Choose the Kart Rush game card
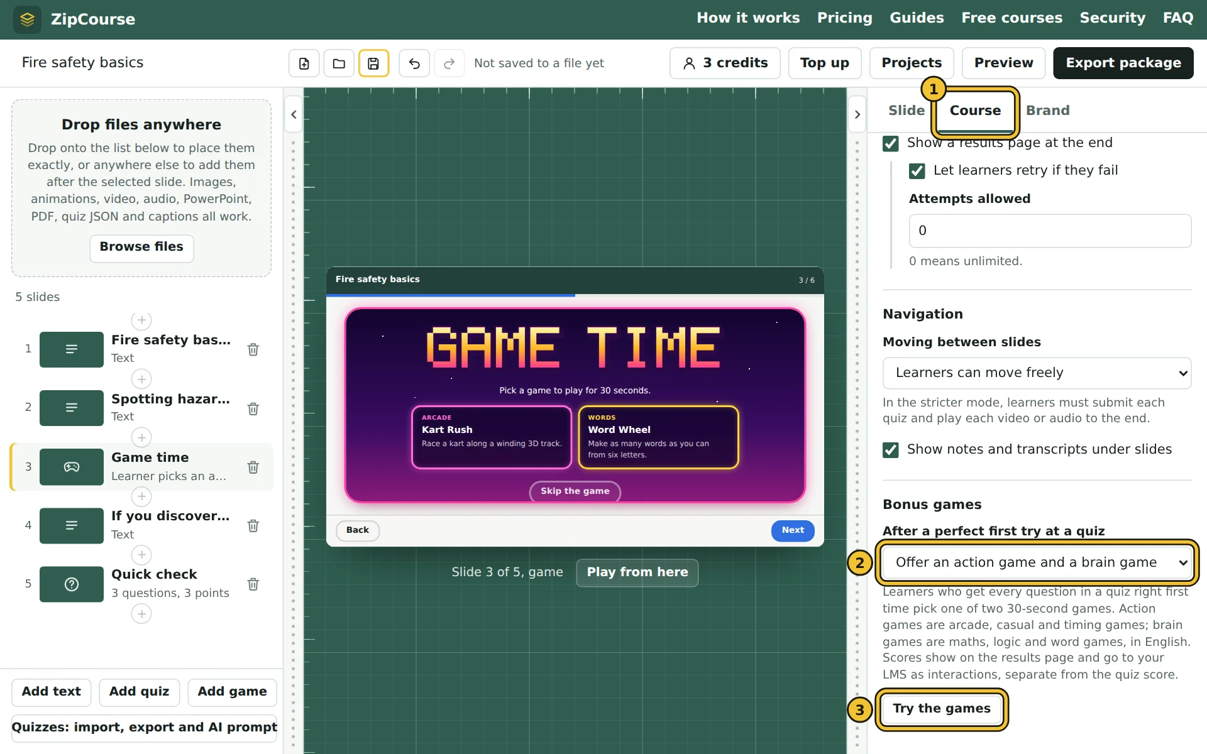 click(x=492, y=437)
